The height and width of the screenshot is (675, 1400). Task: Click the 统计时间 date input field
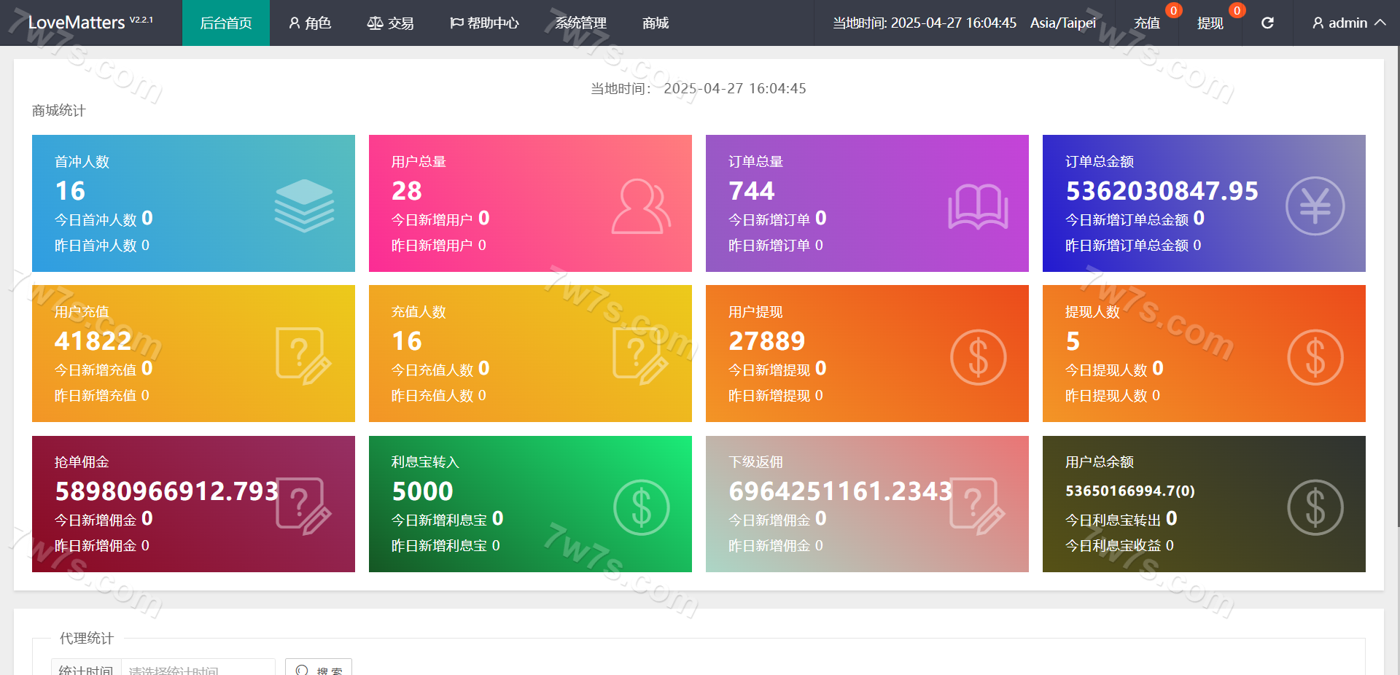pos(197,668)
